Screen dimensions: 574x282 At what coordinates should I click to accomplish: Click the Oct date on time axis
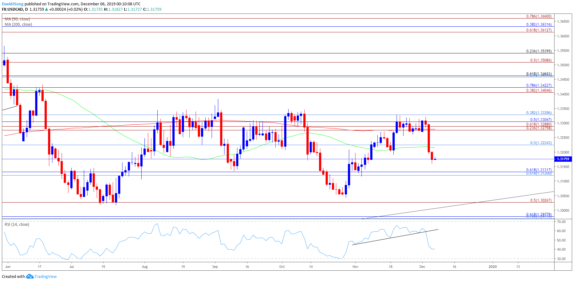click(x=282, y=267)
